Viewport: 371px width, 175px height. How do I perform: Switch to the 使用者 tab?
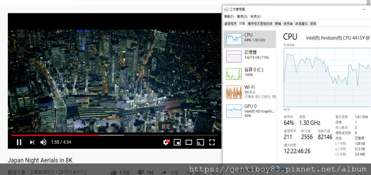(x=288, y=24)
